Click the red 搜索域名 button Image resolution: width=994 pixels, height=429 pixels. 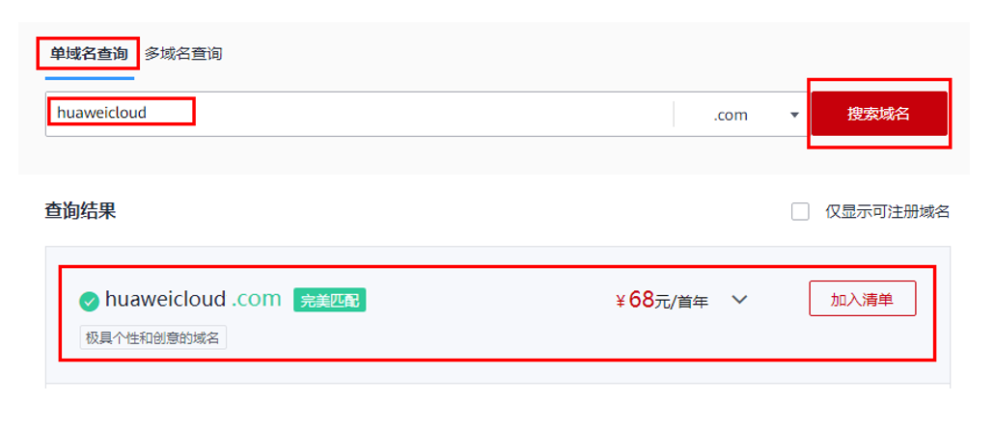point(879,114)
